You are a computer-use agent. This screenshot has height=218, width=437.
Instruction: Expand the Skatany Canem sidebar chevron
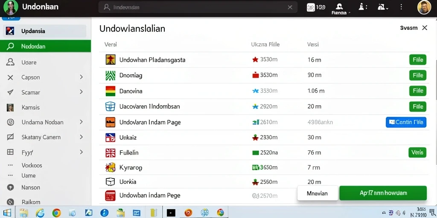pos(82,137)
